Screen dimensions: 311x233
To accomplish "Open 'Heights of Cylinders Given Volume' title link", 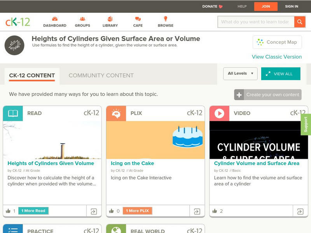I will click(51, 163).
